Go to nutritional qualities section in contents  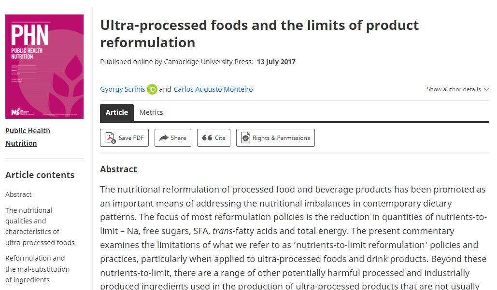click(x=40, y=226)
